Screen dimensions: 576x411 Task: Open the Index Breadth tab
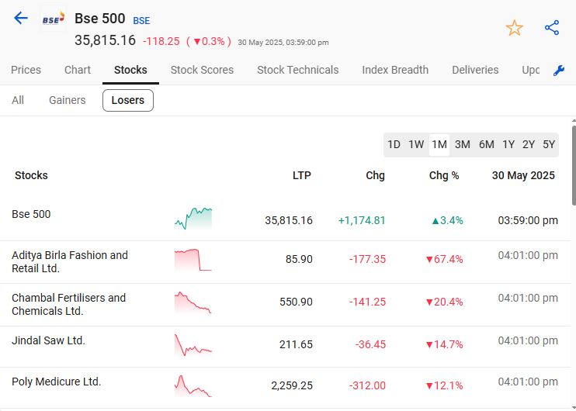(x=395, y=70)
